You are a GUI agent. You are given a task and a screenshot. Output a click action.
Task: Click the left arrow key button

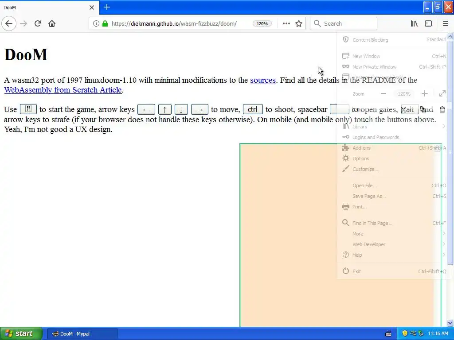[146, 110]
